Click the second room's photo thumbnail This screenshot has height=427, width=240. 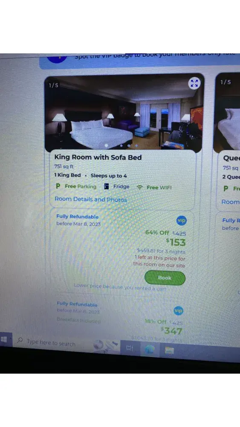point(227,112)
